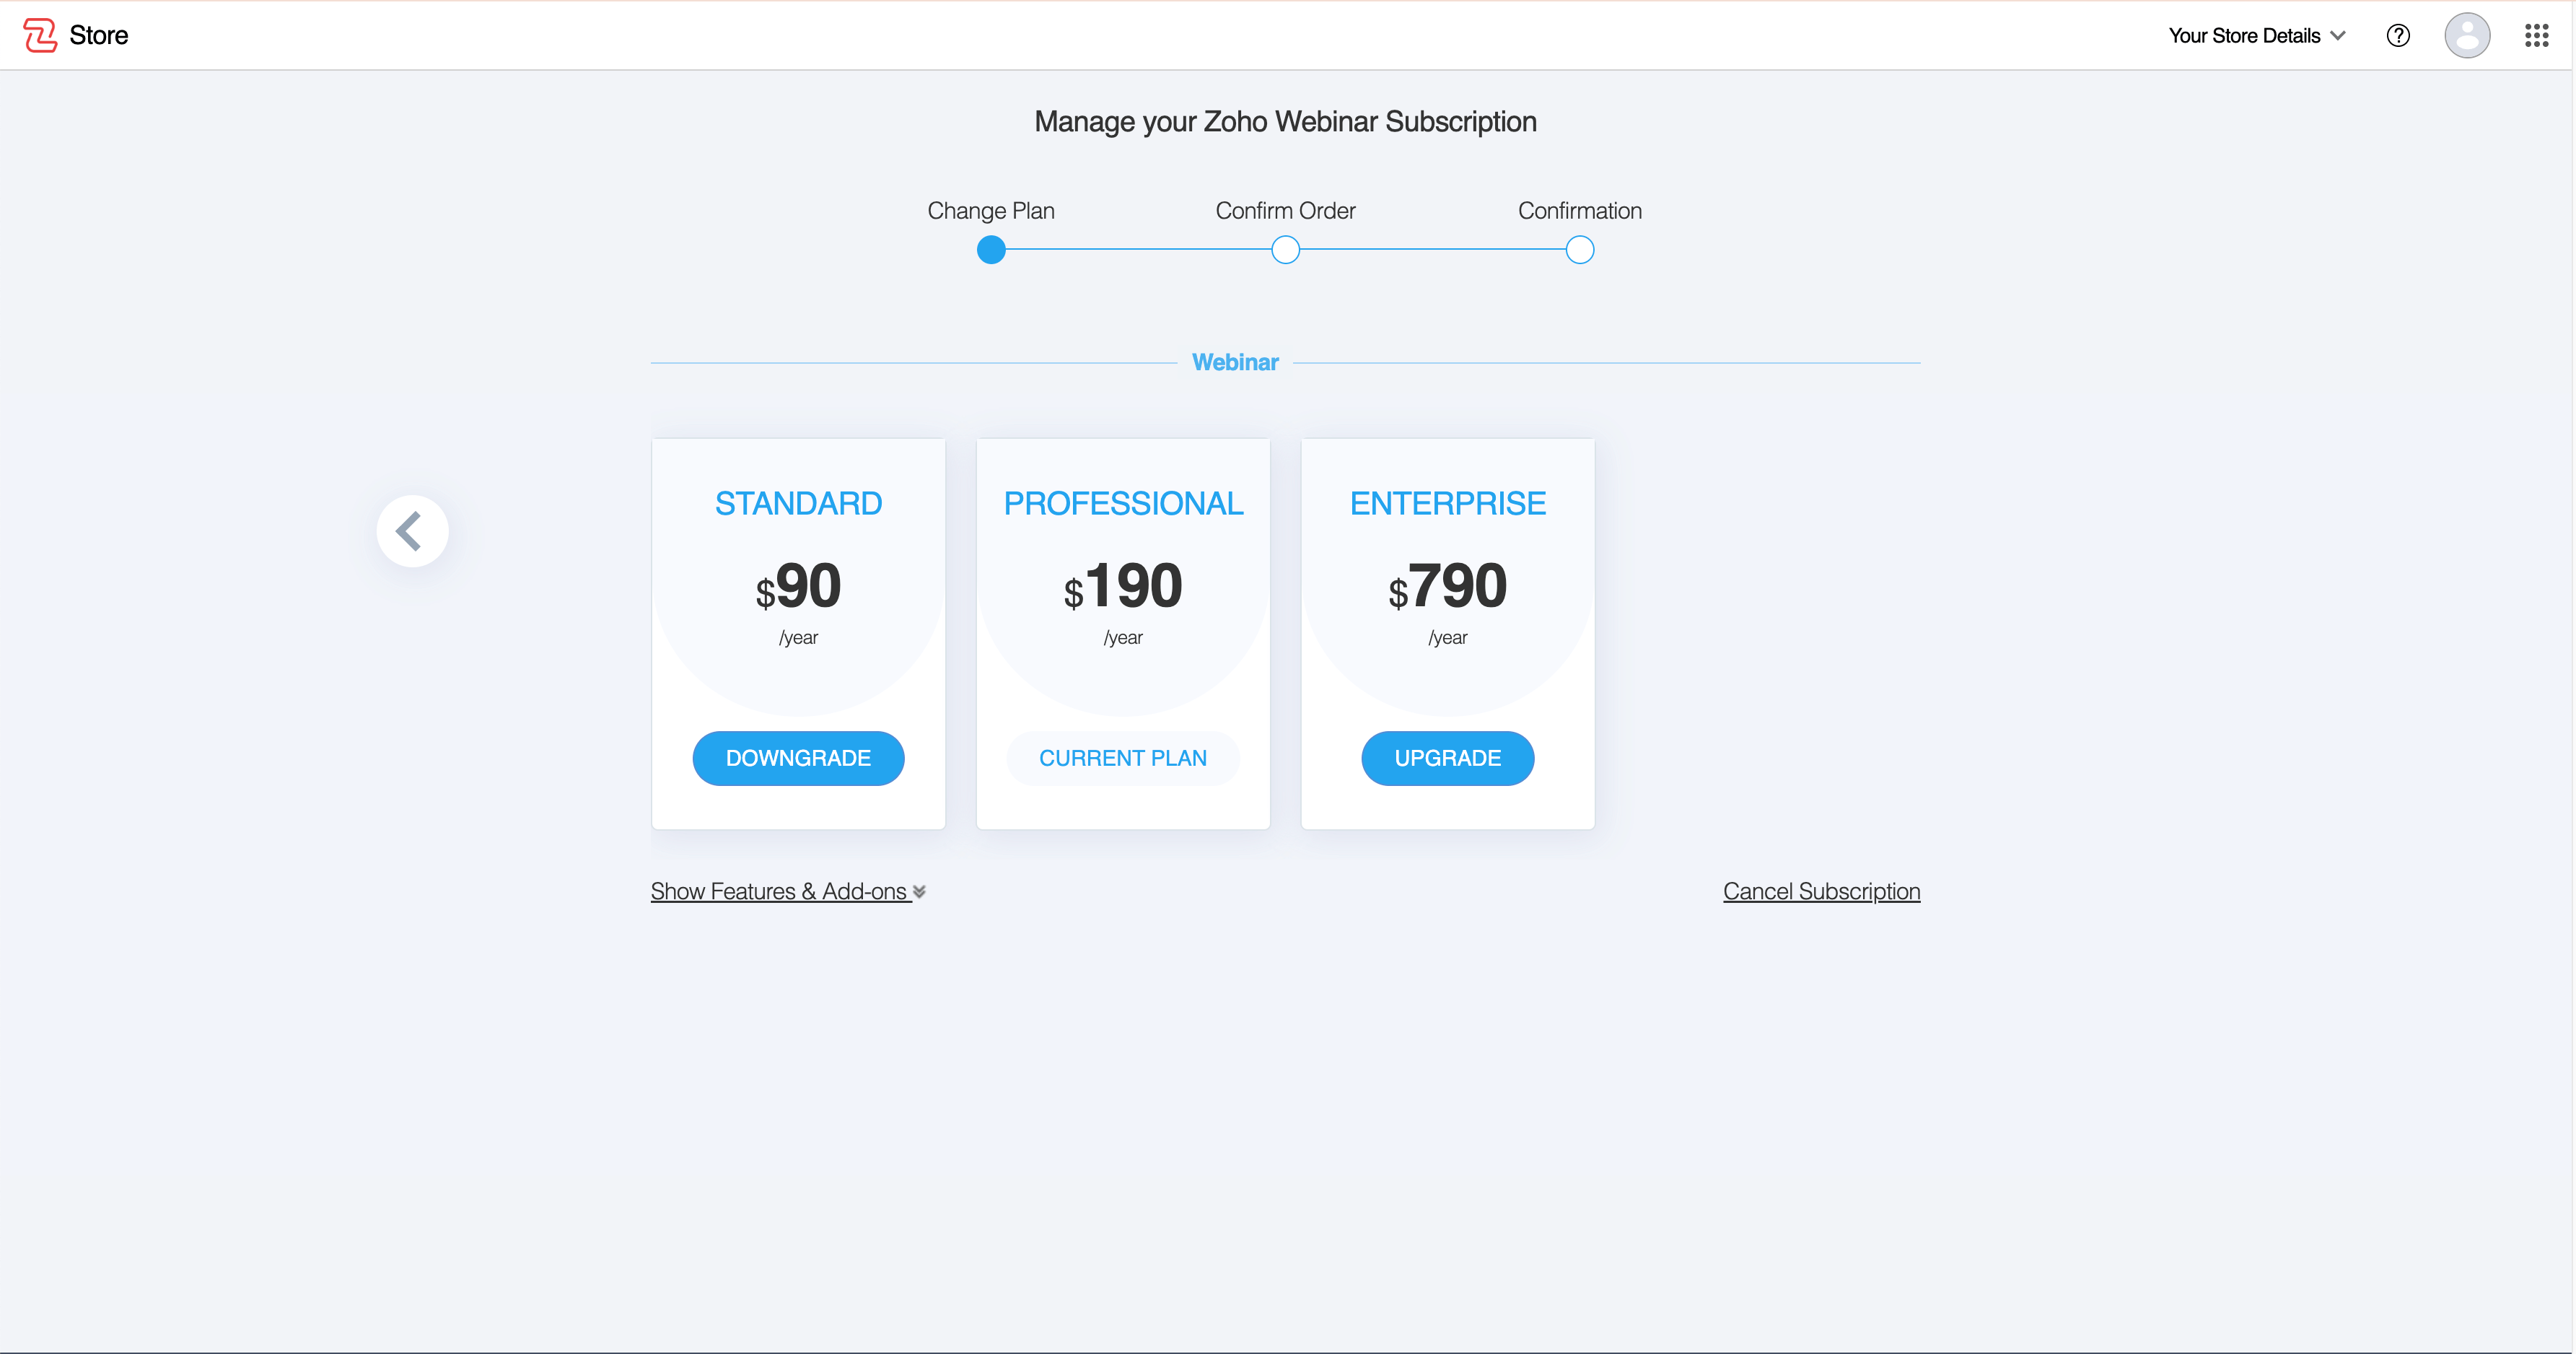2576x1354 pixels.
Task: Click the back arrow circle button
Action: pyautogui.click(x=412, y=531)
